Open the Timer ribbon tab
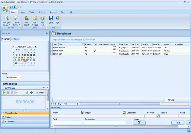191x133 pixels. [63, 12]
